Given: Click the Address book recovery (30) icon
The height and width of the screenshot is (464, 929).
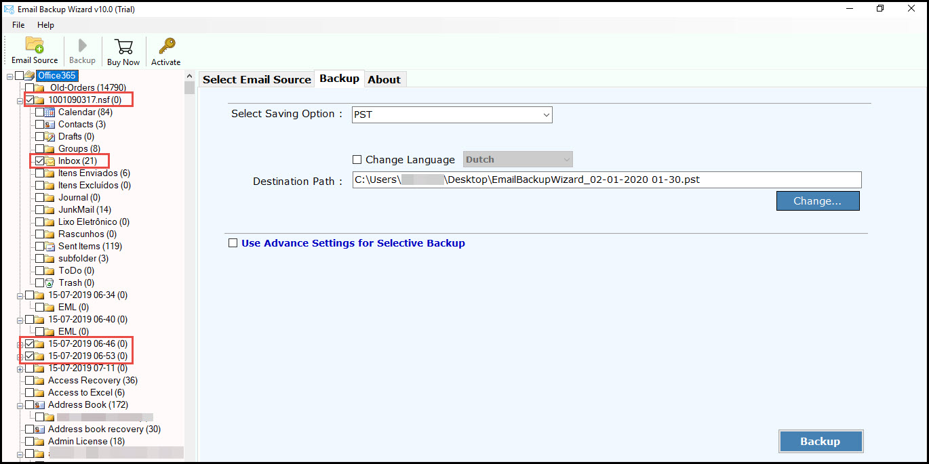Looking at the screenshot, I should coord(40,429).
